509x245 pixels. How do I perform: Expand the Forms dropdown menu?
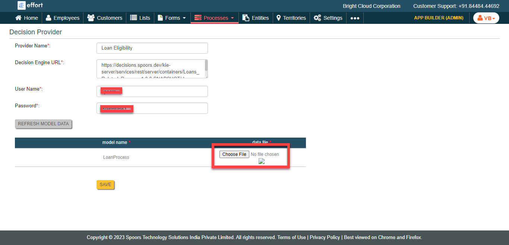point(172,18)
